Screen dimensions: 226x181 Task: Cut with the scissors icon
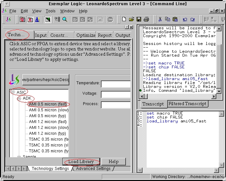(x=160, y=19)
